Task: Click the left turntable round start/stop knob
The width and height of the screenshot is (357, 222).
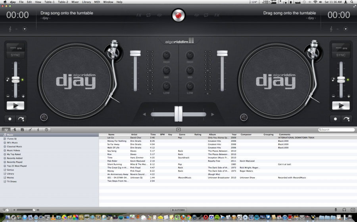Action: [x=44, y=117]
